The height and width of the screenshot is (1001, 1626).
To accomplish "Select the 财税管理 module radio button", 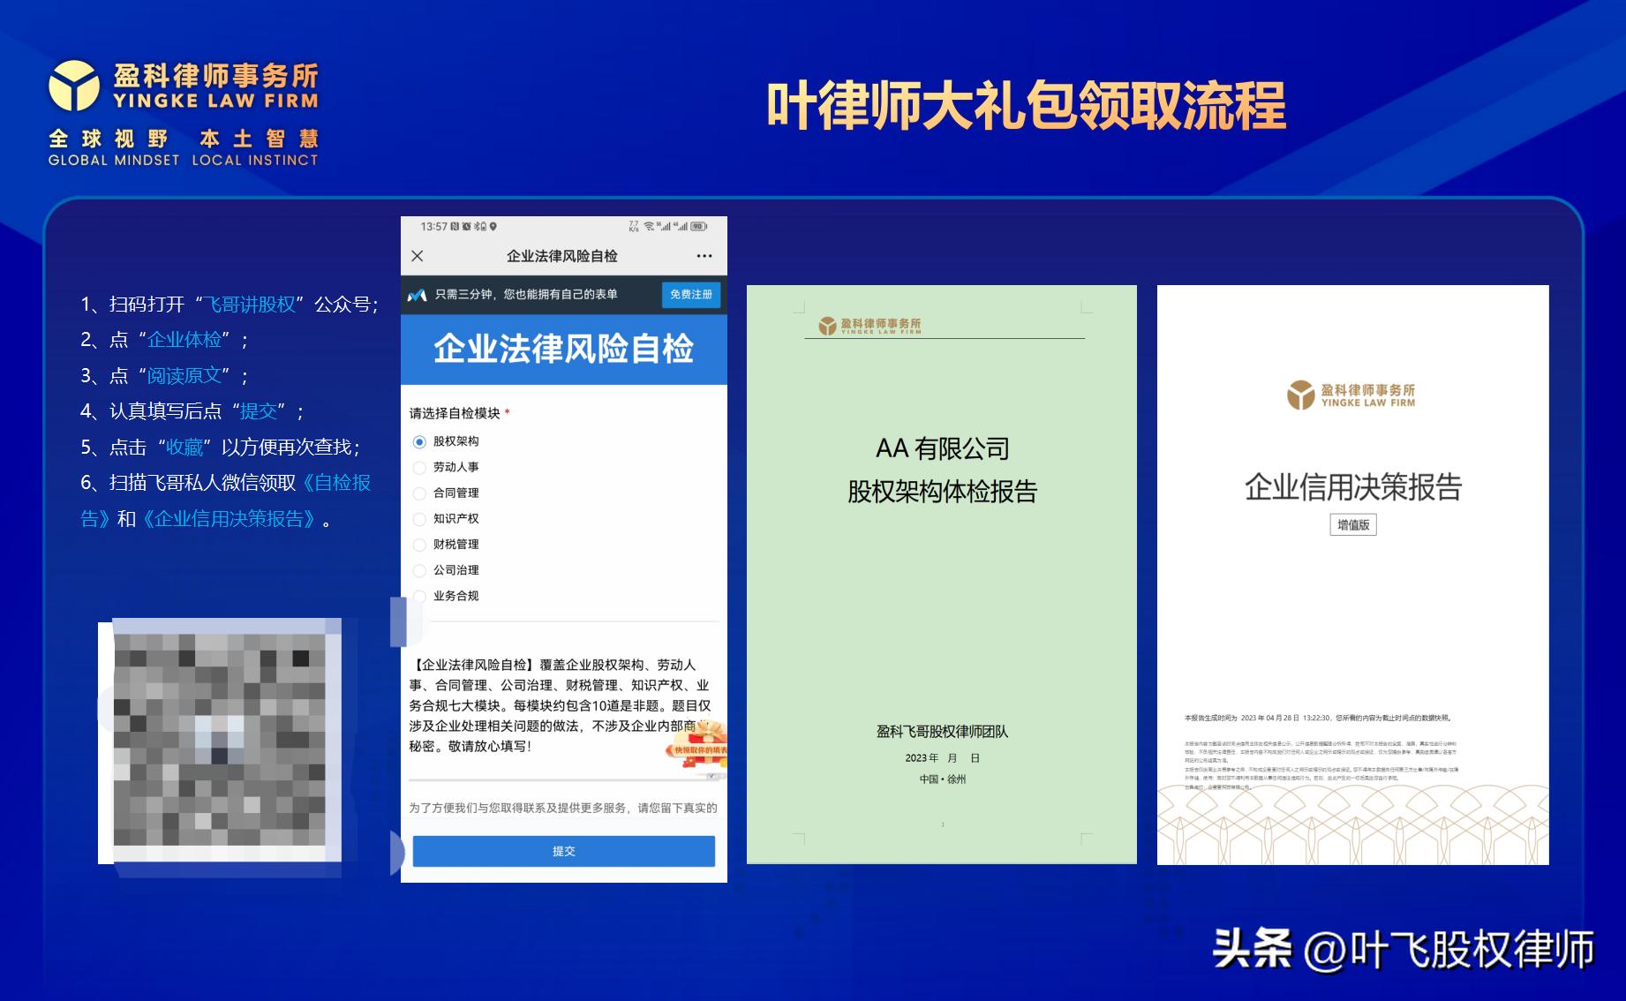I will click(x=418, y=545).
